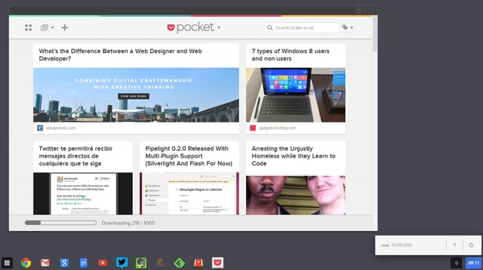Screen dimensions: 483x270
Task: Close the Pocket app window
Action: tap(371, 10)
